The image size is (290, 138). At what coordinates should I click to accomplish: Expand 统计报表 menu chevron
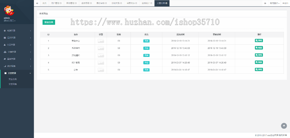(31, 66)
